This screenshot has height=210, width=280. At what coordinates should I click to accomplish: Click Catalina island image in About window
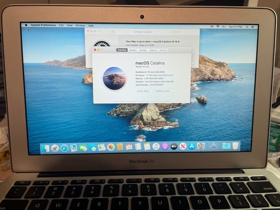(x=114, y=78)
